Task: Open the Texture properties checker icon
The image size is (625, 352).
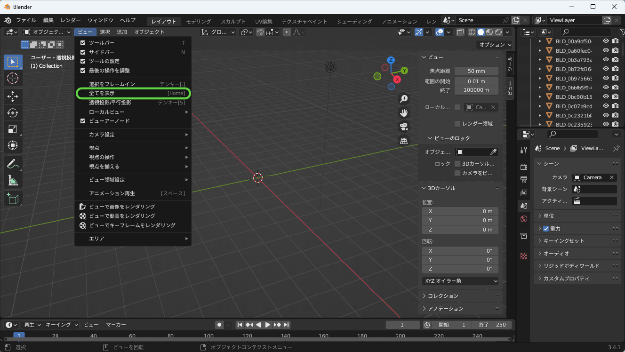Action: tap(524, 256)
